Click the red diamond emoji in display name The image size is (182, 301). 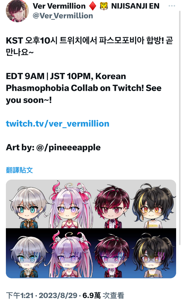(93, 6)
